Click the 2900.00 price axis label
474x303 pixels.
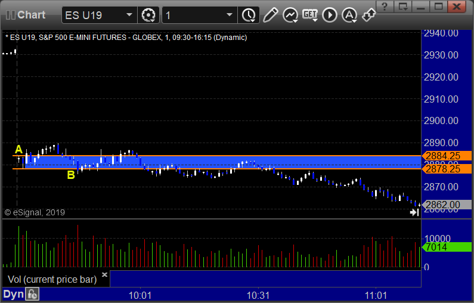coord(441,120)
